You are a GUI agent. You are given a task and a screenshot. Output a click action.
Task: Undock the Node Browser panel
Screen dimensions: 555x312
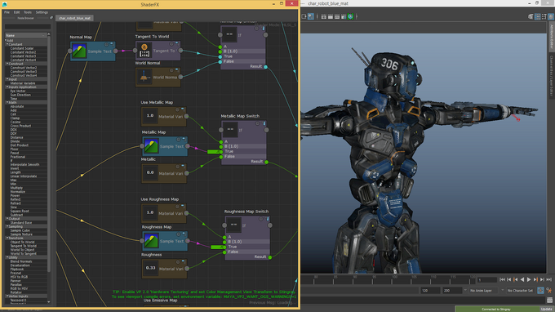point(51,18)
